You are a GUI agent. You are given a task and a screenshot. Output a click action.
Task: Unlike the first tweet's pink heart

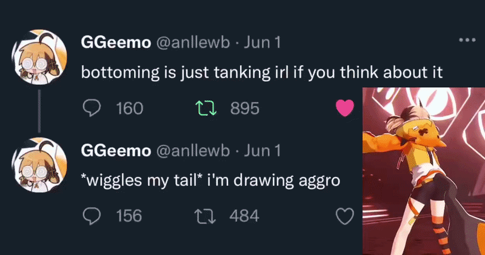click(x=344, y=108)
